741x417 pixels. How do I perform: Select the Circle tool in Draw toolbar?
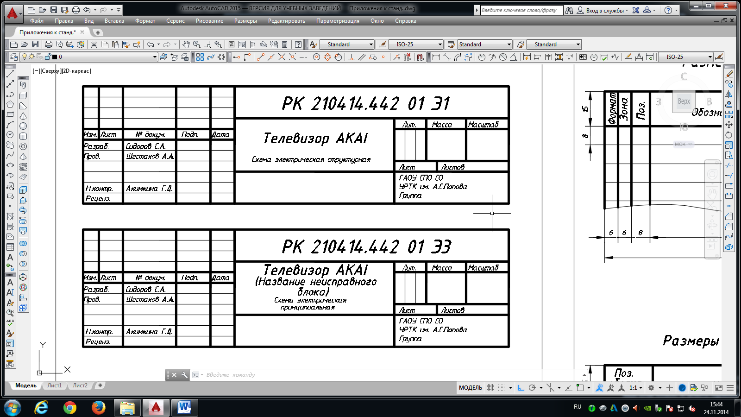(x=10, y=135)
